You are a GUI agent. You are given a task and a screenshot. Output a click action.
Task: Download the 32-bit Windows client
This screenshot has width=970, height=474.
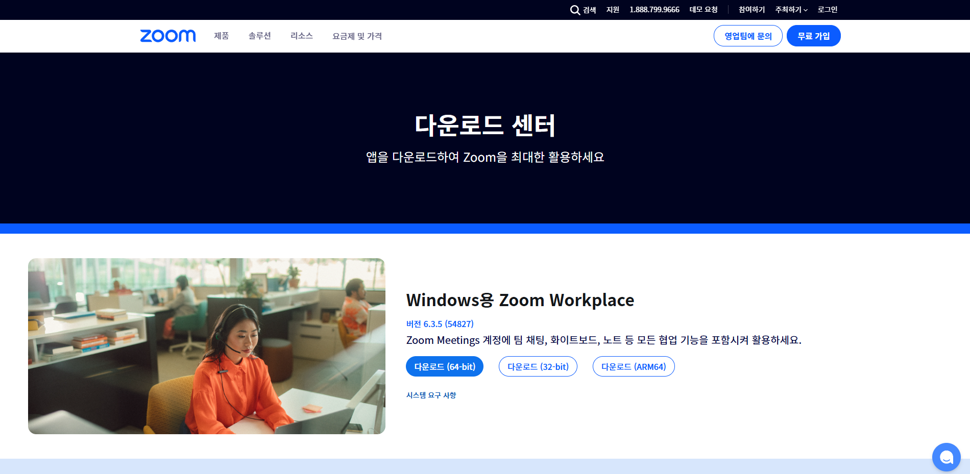coord(538,366)
